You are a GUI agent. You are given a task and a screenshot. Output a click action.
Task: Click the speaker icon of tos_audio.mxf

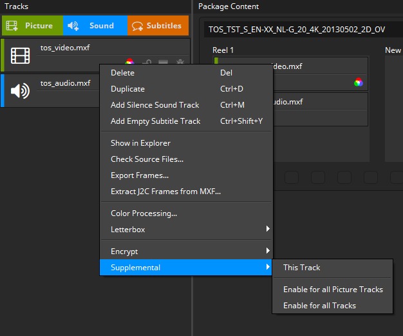tap(20, 91)
